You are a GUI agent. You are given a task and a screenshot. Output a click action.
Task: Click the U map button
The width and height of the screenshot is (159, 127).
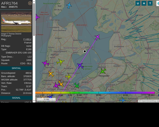[x=138, y=3]
